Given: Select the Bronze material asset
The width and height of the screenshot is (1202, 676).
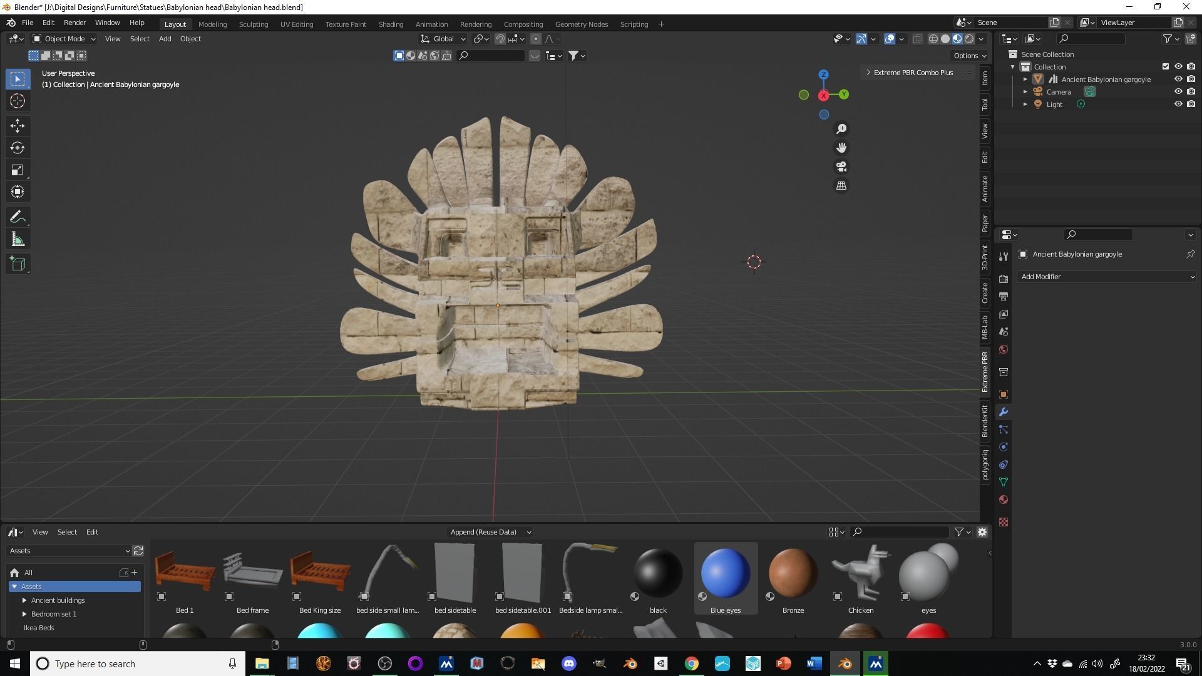Looking at the screenshot, I should [x=793, y=578].
